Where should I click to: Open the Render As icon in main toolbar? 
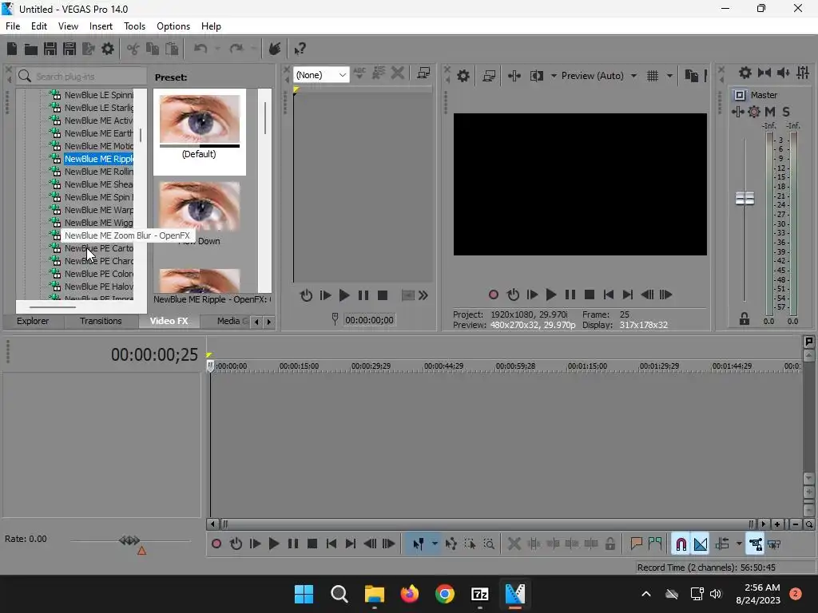[x=89, y=49]
